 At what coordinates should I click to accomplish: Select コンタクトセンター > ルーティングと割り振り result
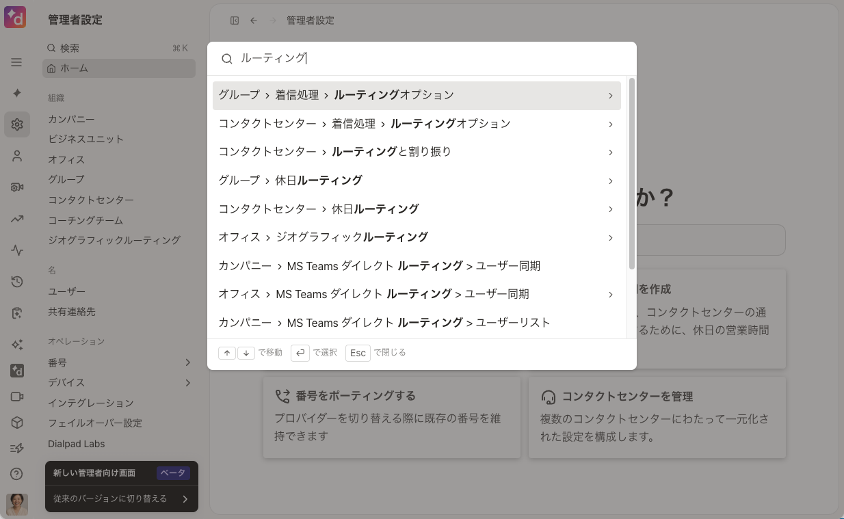417,152
